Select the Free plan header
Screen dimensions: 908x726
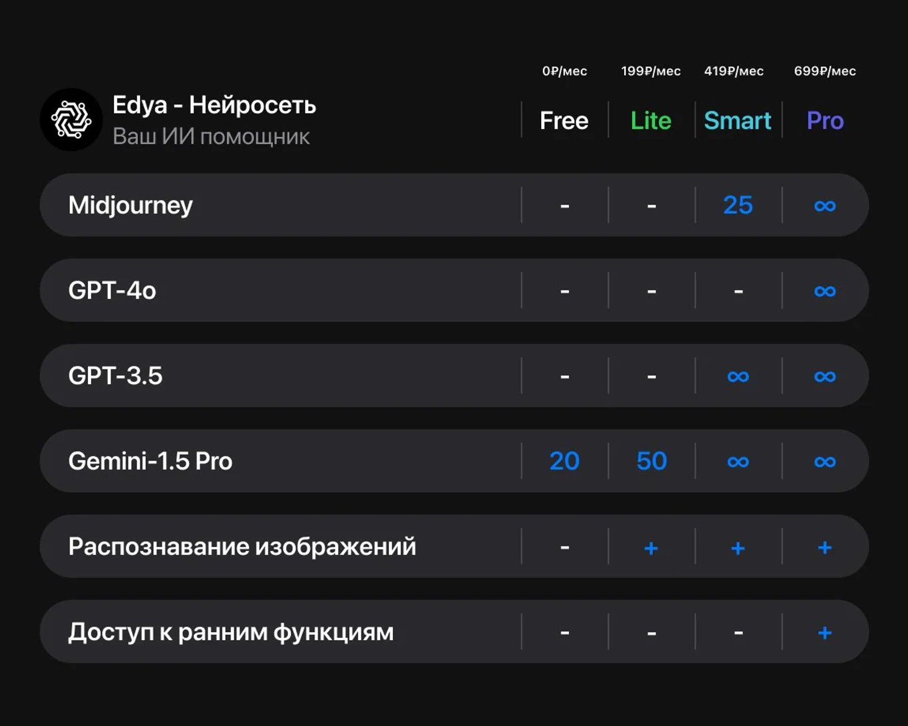[564, 120]
